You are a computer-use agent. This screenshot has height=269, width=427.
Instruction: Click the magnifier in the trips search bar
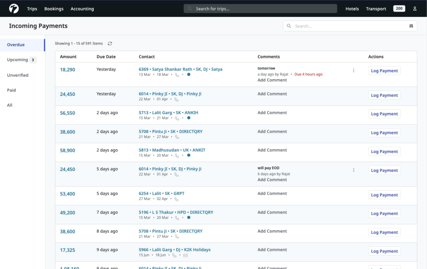point(190,9)
